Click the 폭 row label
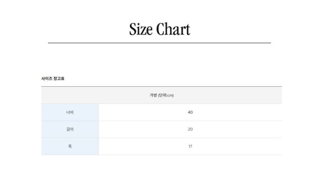Viewport: 322px width, 192px height. click(x=70, y=146)
